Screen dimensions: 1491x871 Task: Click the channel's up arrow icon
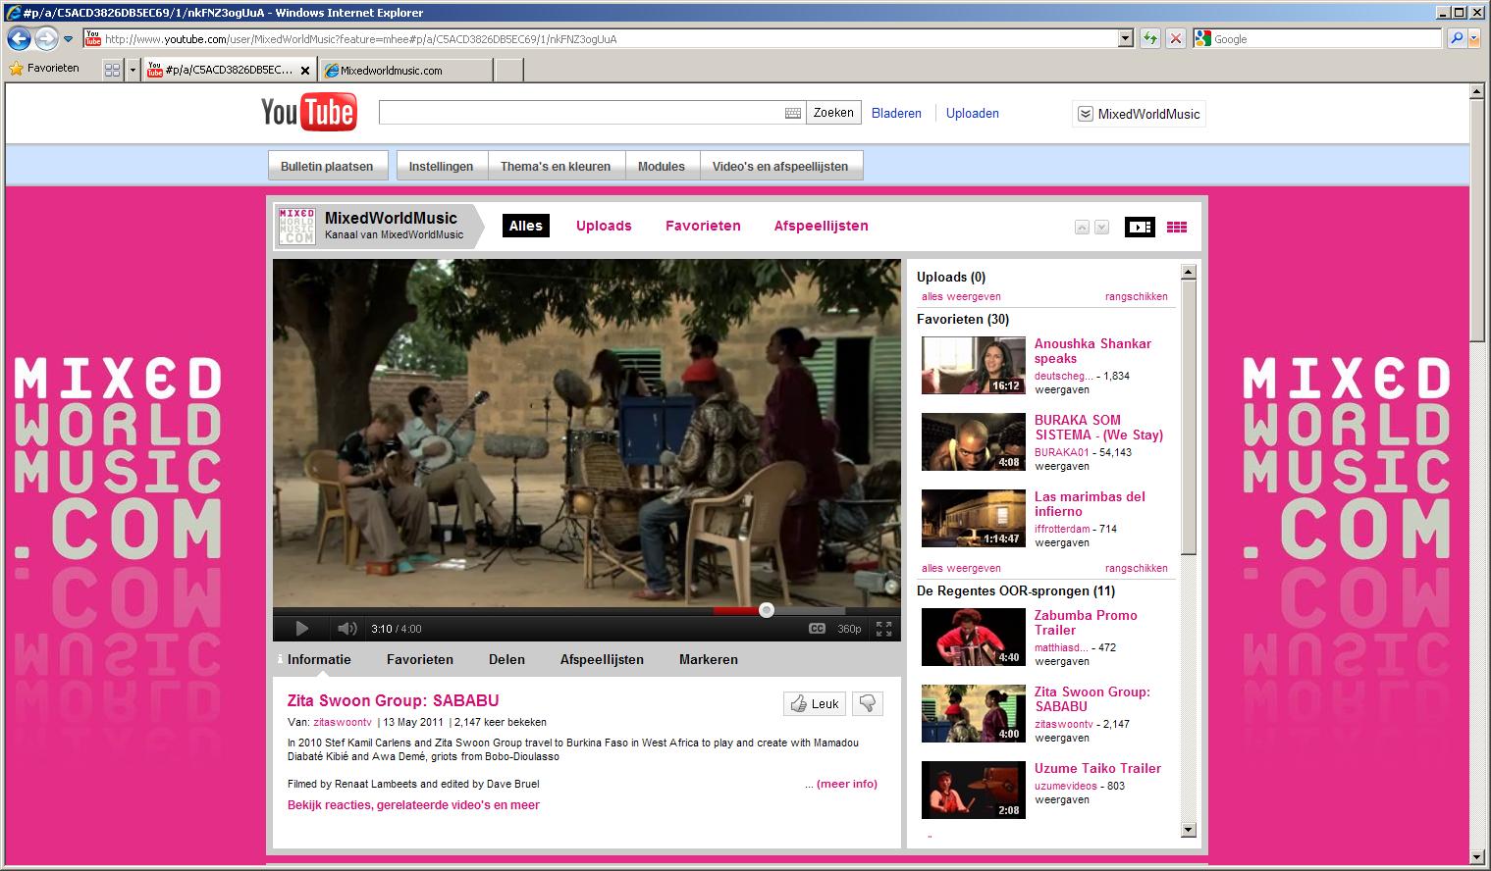tap(1082, 228)
